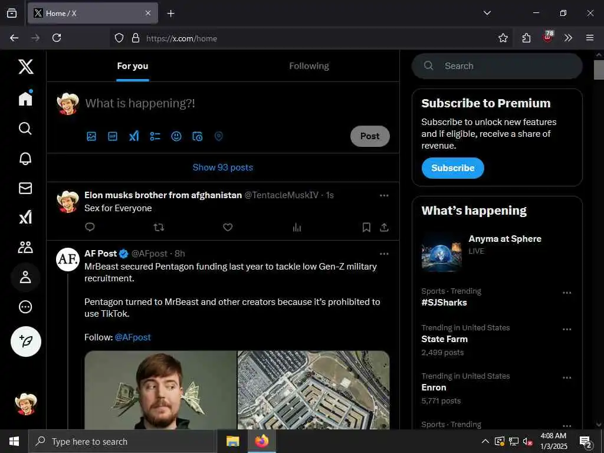Open more options for #SJSharks trend
604x453 pixels.
[x=567, y=293]
